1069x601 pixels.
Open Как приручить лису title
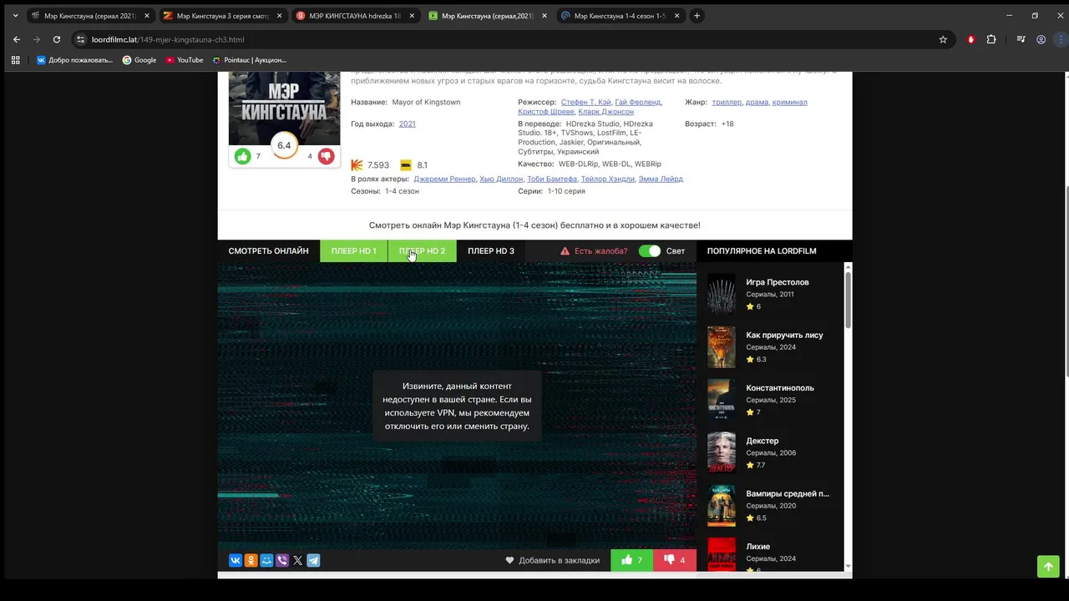(x=784, y=335)
